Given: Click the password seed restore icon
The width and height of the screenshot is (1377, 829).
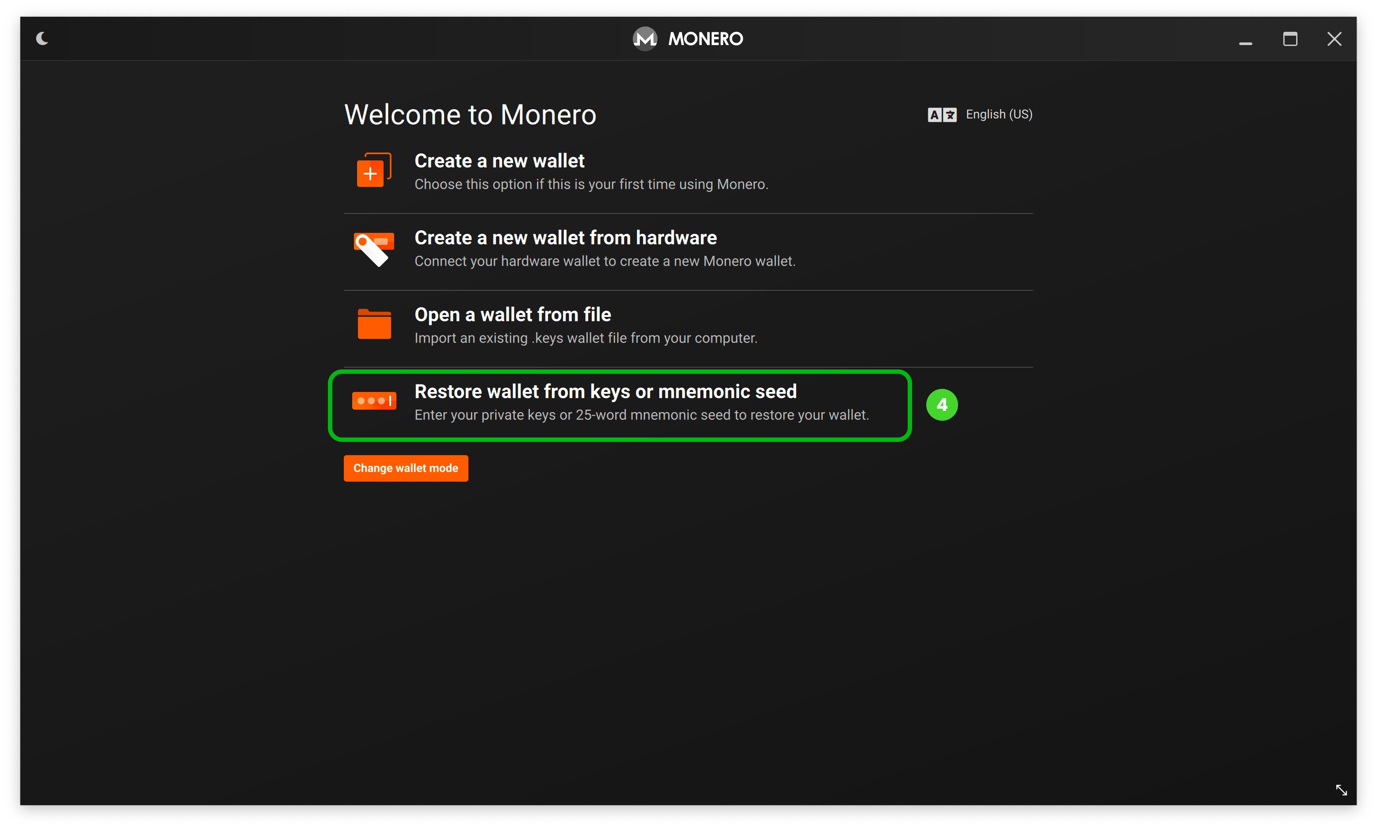Looking at the screenshot, I should (374, 400).
